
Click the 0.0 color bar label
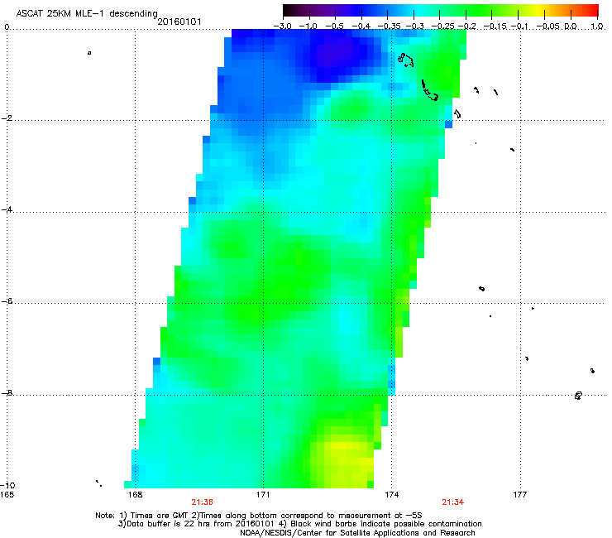571,26
